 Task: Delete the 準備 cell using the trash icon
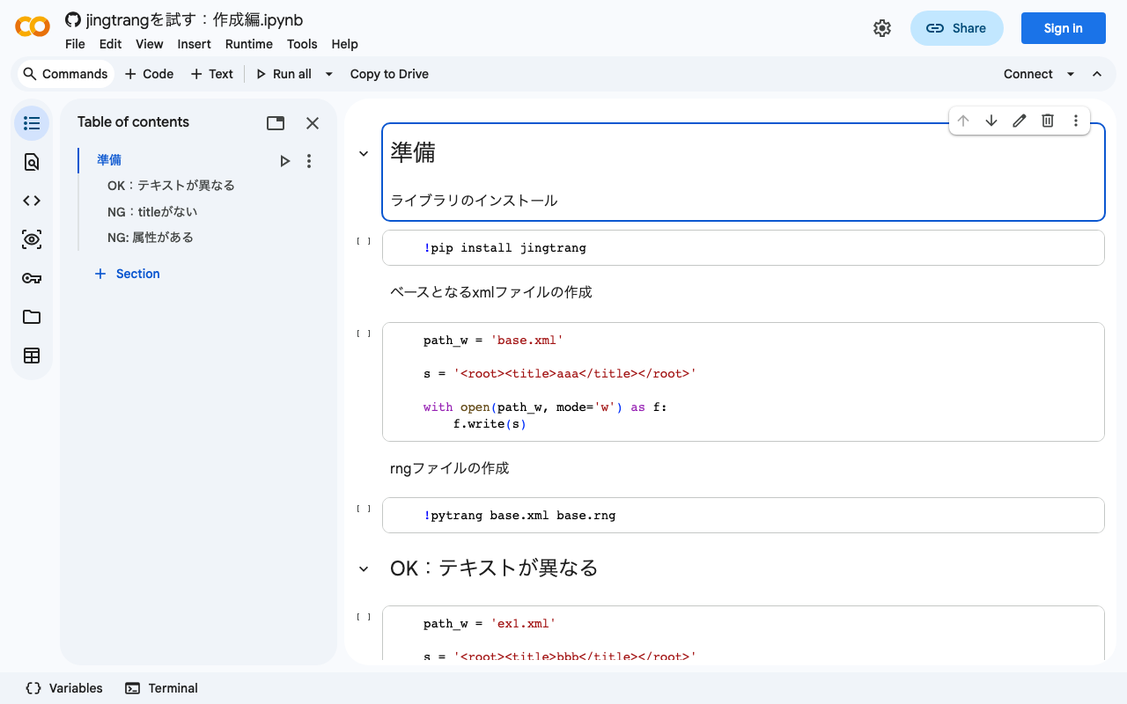point(1047,121)
